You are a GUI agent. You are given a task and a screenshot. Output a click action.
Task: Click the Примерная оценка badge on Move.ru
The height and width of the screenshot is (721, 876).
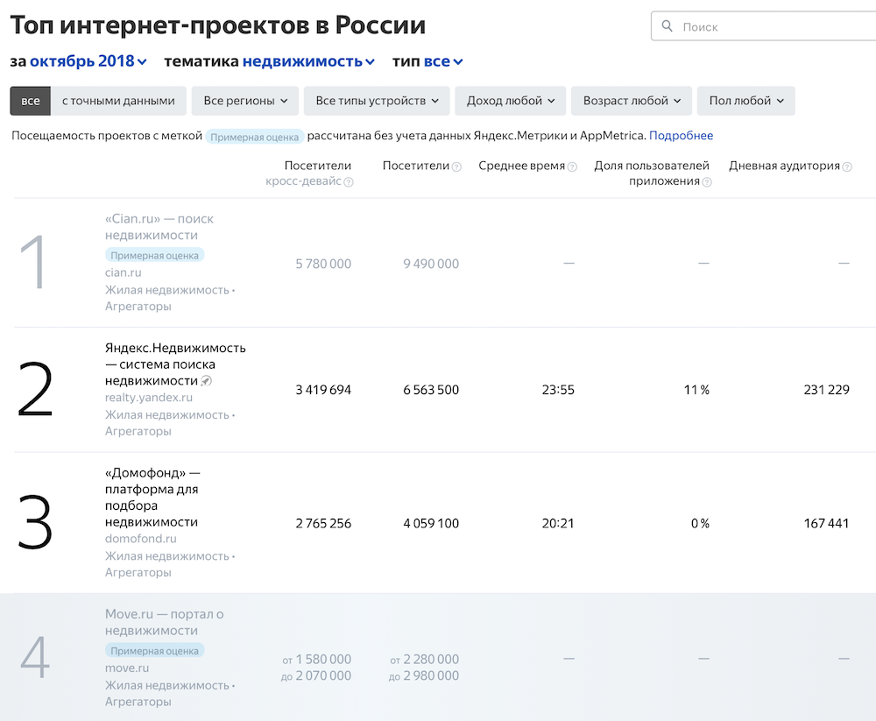(155, 651)
